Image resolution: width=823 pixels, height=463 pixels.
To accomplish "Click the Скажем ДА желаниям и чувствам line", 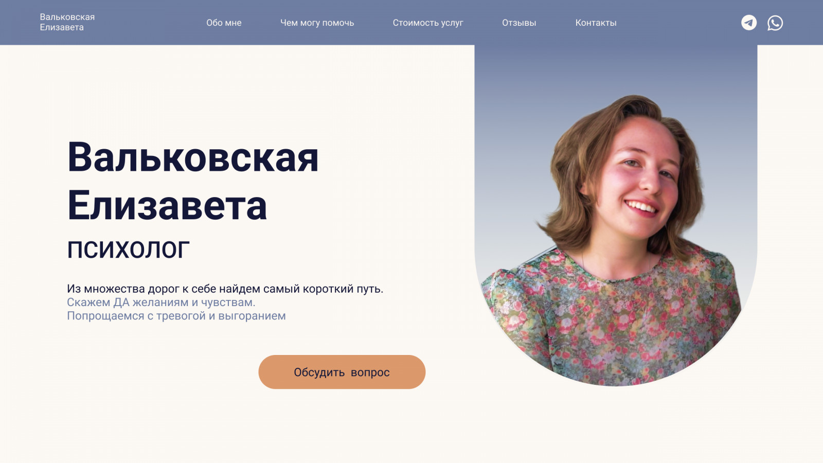I will point(161,302).
